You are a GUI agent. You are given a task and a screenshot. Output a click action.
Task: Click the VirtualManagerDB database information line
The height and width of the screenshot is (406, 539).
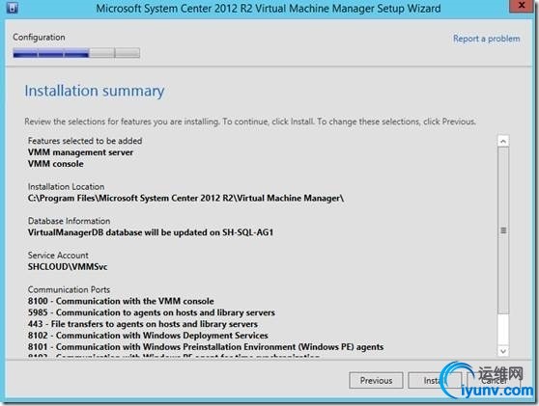151,232
